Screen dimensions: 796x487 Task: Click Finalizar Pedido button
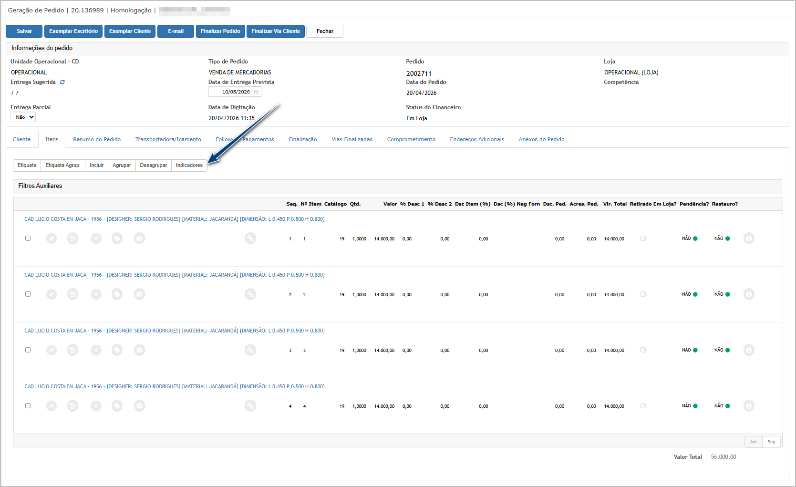220,31
